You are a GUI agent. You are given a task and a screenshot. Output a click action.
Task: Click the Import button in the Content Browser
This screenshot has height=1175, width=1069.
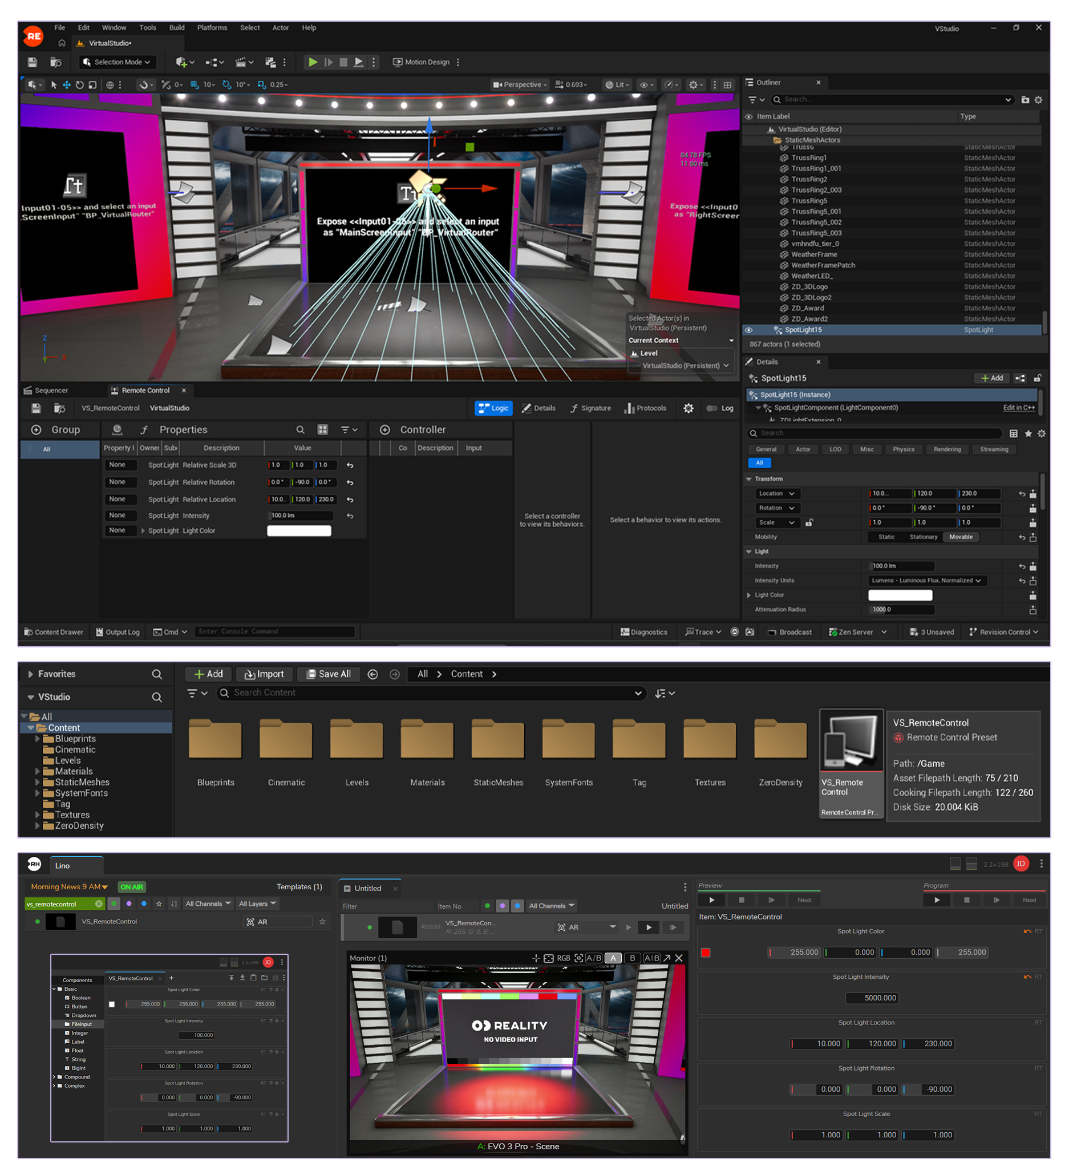(265, 674)
